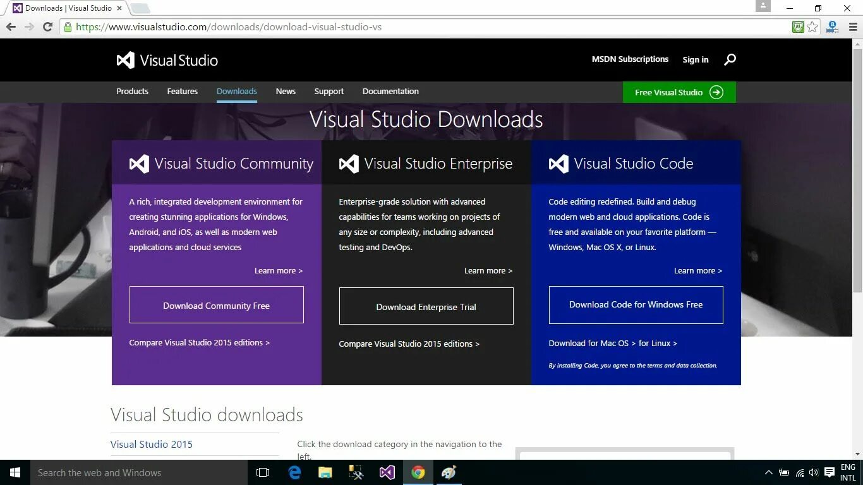Launch Microsoft Edge from taskbar
The width and height of the screenshot is (863, 485).
pos(294,472)
